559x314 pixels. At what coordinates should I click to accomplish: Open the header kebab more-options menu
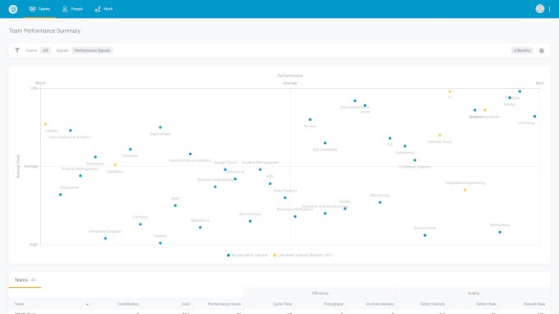tap(549, 9)
